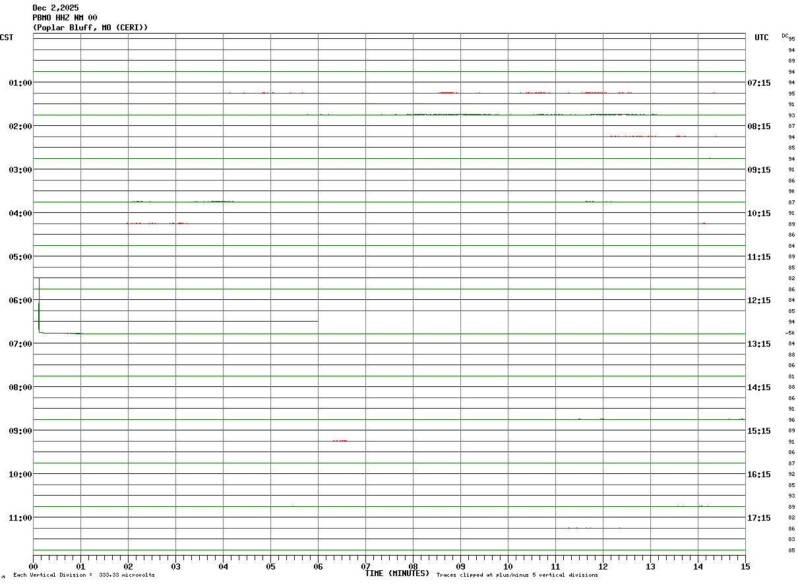
Task: Click minute tick label "14" on the time axis
Action: 698,566
